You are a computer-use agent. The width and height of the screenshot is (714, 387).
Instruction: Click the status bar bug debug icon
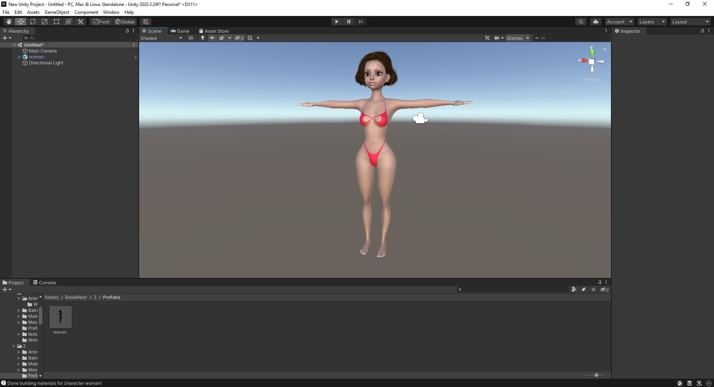679,383
